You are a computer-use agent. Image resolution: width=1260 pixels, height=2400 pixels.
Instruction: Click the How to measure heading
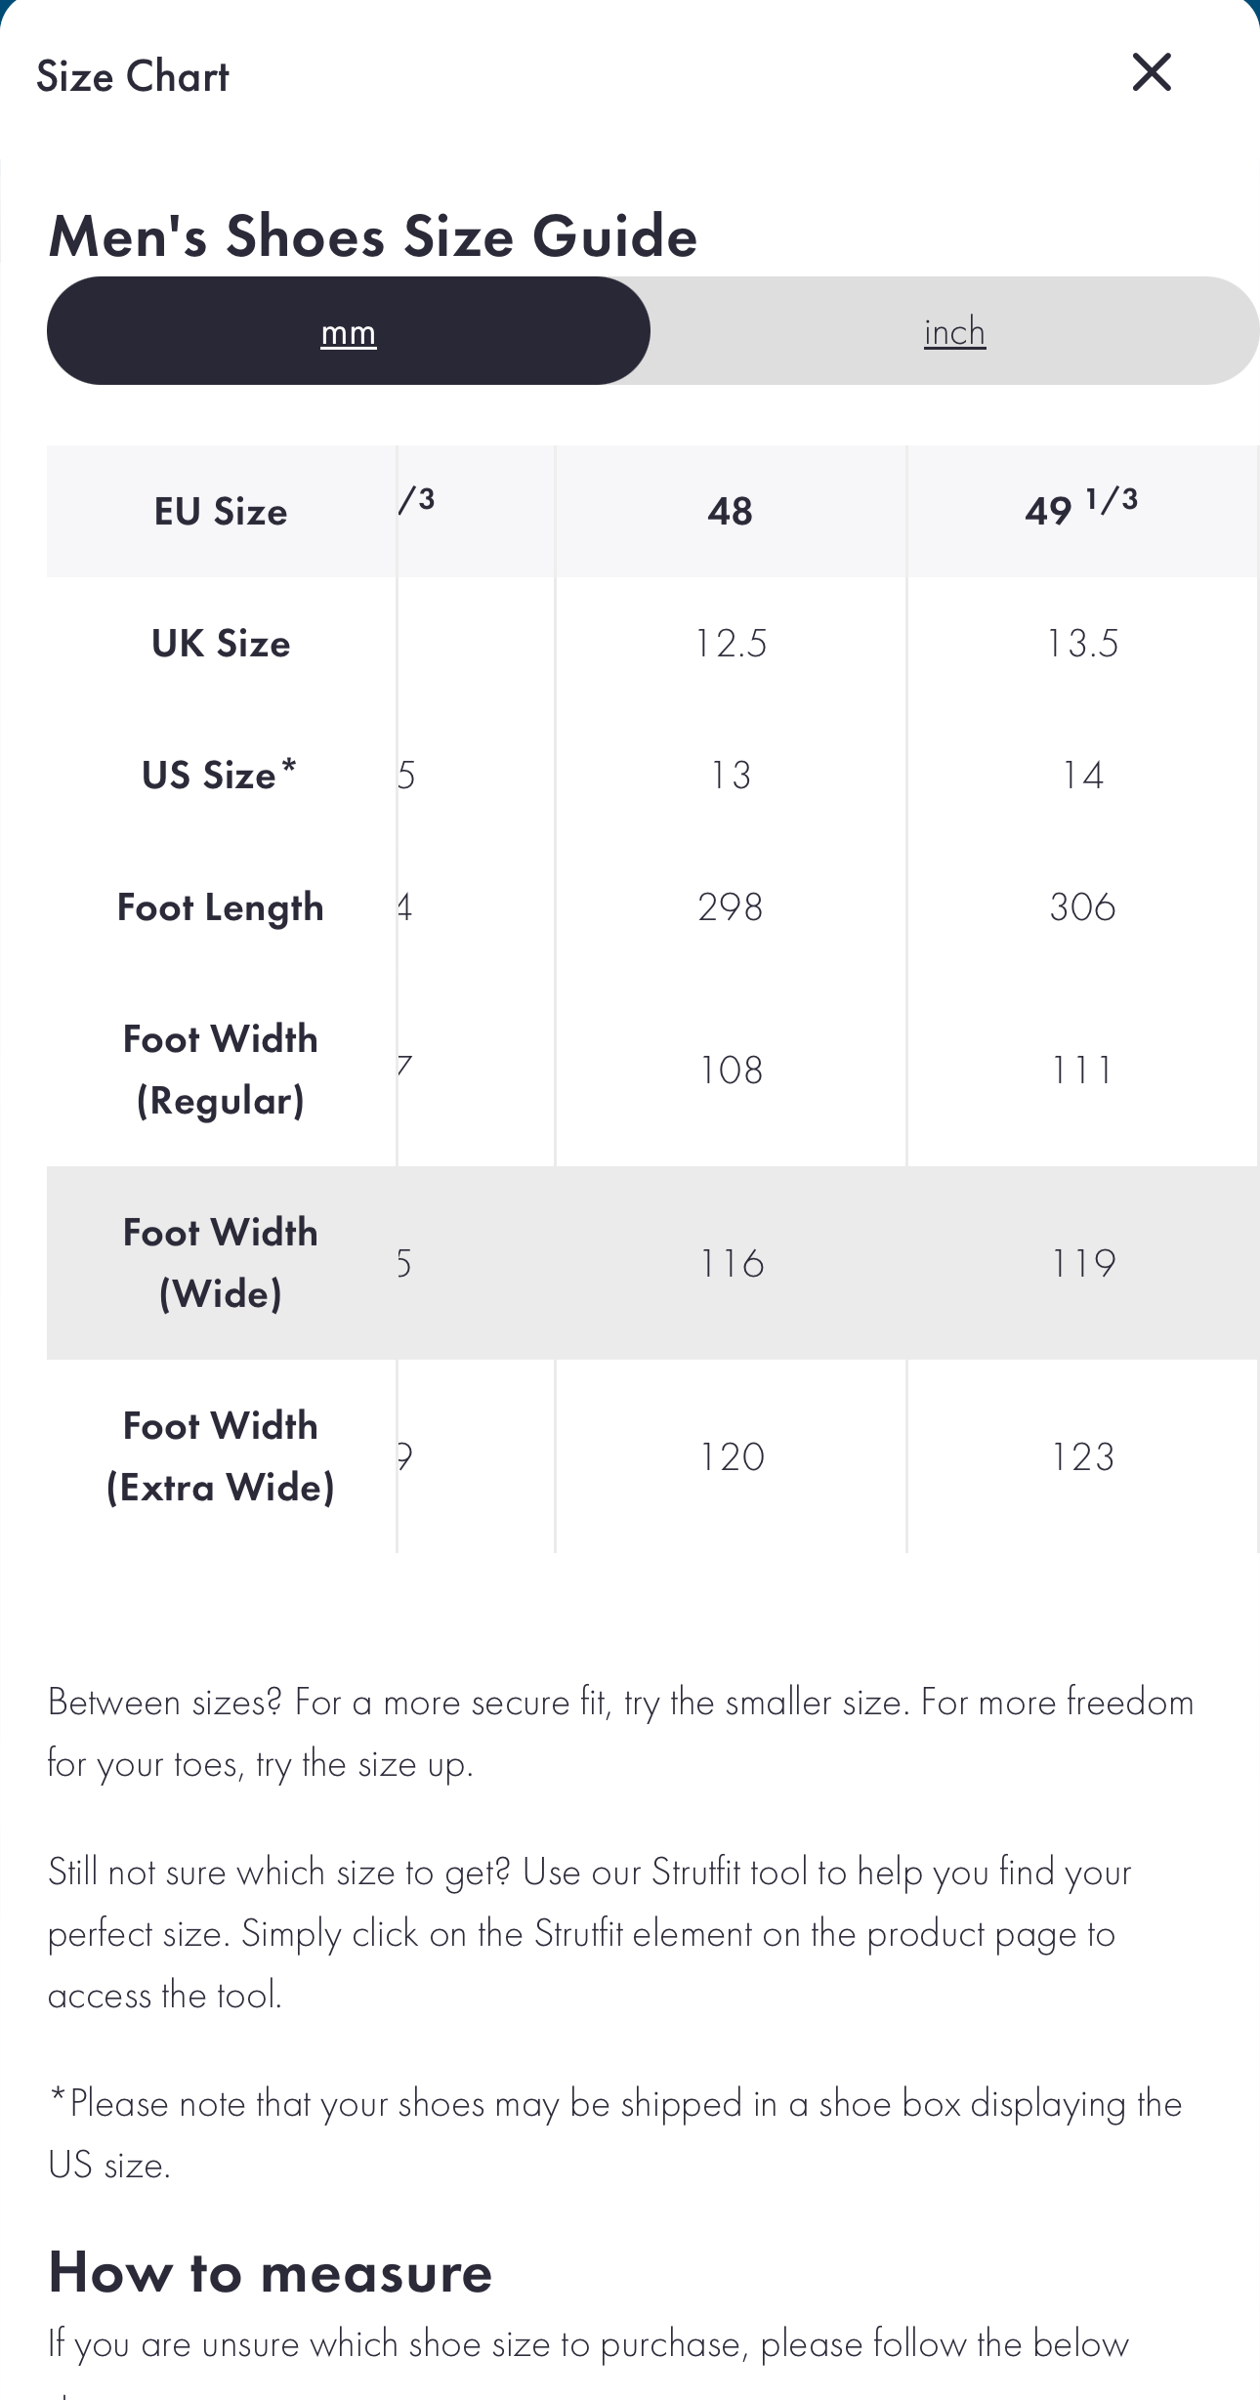pyautogui.click(x=271, y=2272)
